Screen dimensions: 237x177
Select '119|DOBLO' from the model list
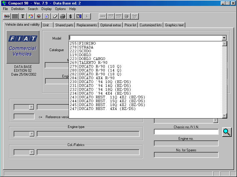[146, 55]
